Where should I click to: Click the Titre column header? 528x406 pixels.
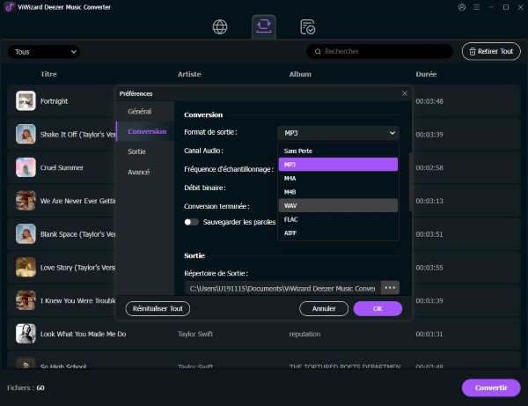click(48, 74)
